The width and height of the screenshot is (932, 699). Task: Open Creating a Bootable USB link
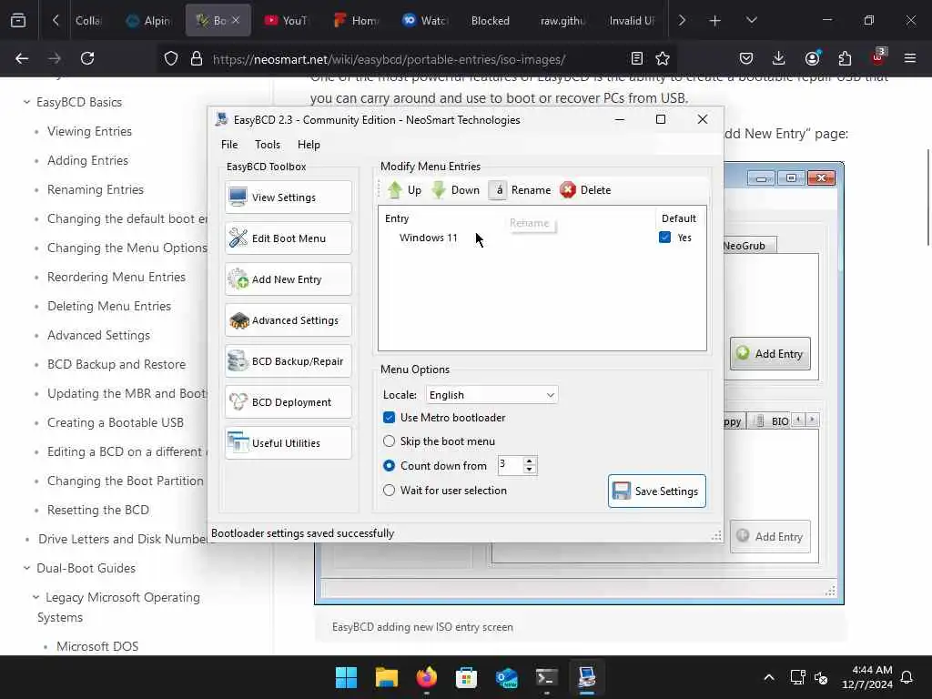[x=116, y=422]
